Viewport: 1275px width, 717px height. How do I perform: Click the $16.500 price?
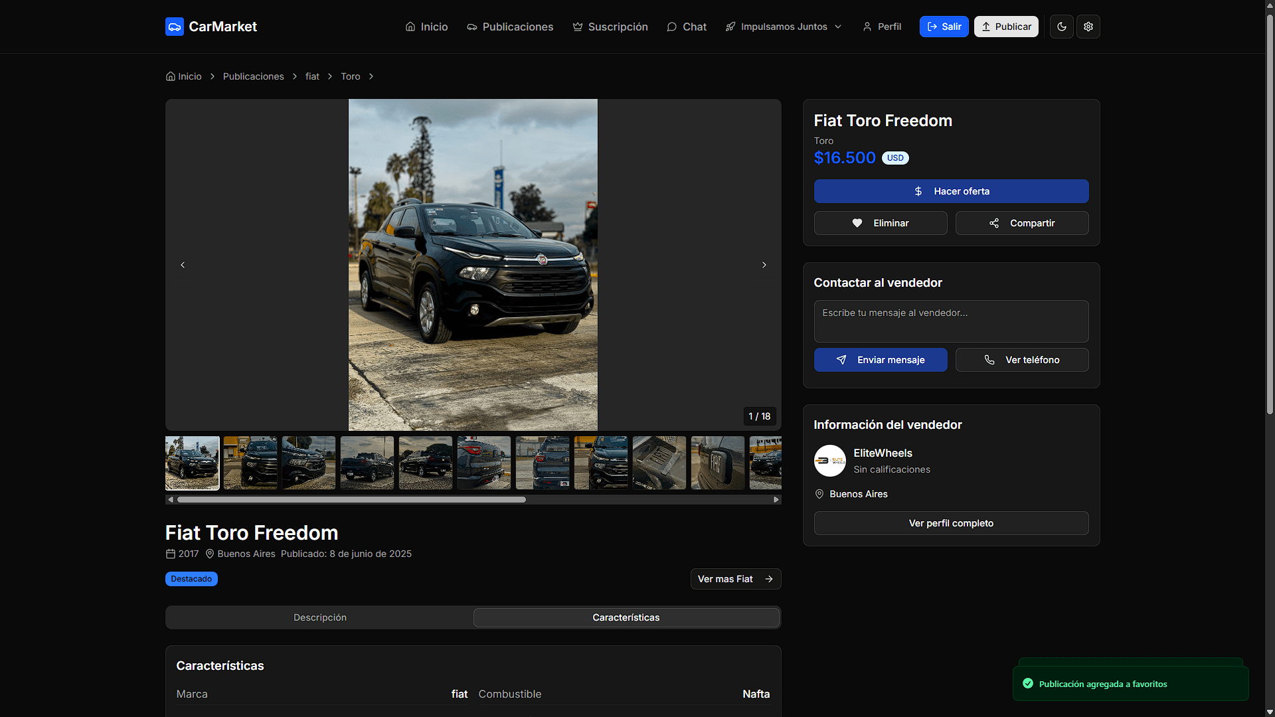845,158
